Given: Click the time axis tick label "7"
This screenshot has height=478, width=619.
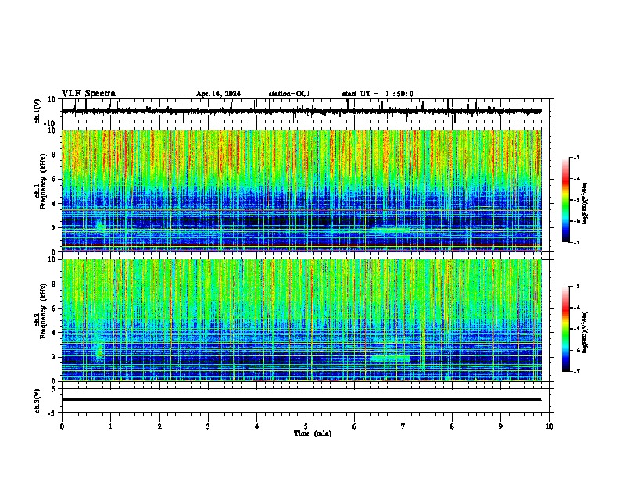Looking at the screenshot, I should (x=403, y=426).
